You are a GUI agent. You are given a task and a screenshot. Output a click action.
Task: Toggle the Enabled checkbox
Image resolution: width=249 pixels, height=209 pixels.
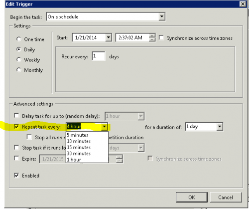coord(16,176)
